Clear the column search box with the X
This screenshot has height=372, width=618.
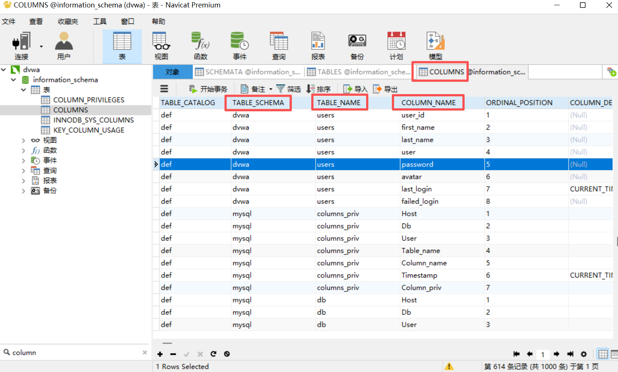145,352
